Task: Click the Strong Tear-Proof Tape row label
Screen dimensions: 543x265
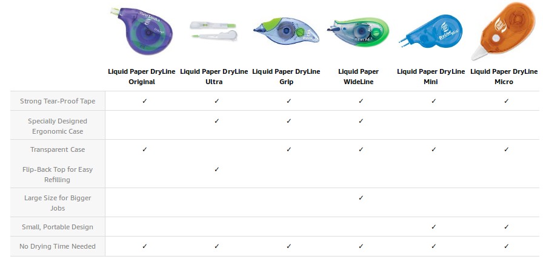Action: click(58, 101)
